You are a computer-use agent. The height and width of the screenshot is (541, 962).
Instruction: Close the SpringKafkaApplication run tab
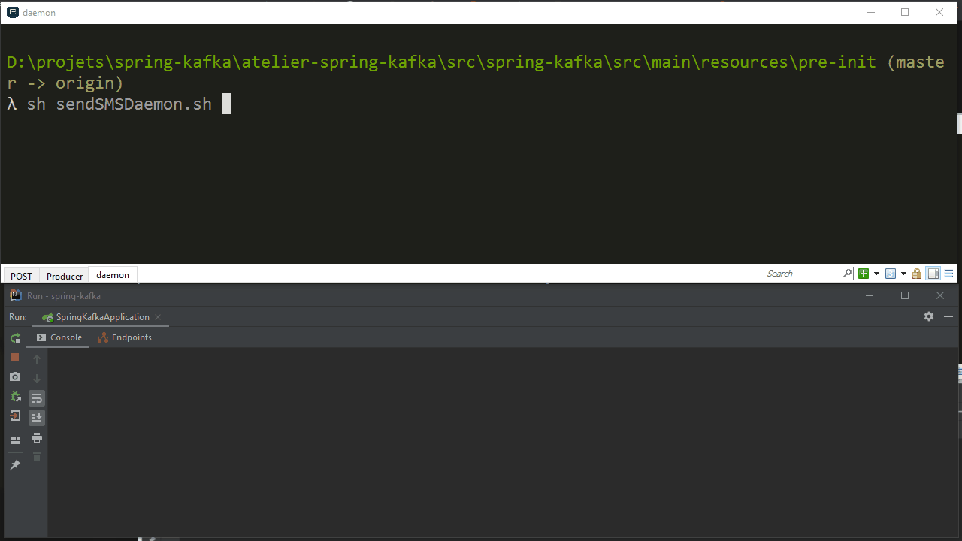(x=158, y=317)
